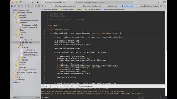177x99 pixels.
Task: Toggle breakpoints activation
Action: coord(46,86)
